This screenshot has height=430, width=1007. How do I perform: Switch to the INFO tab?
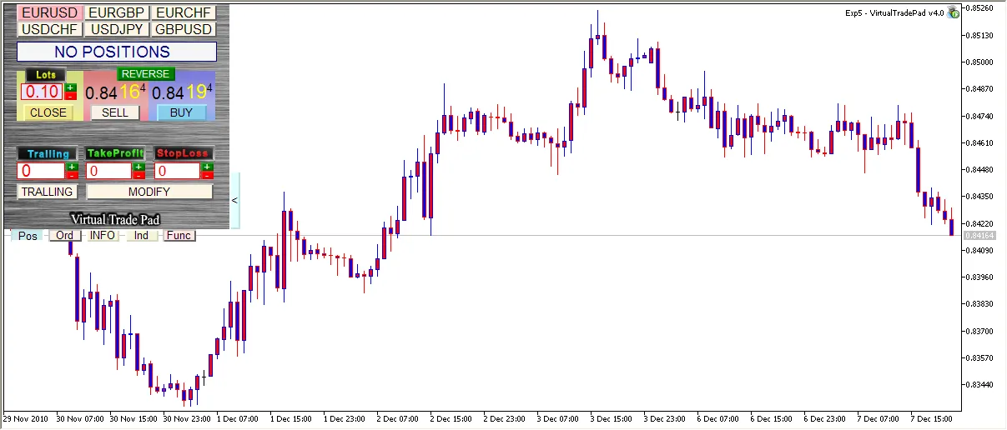click(x=103, y=236)
